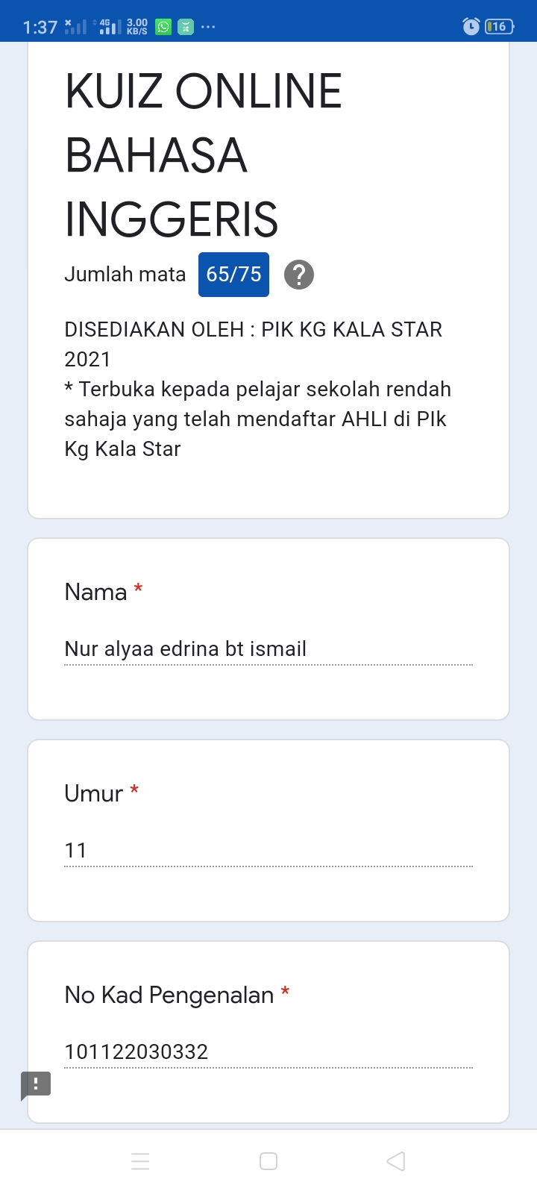Image resolution: width=537 pixels, height=1194 pixels.
Task: Click the No Kad Pengenalan field
Action: point(268,1052)
